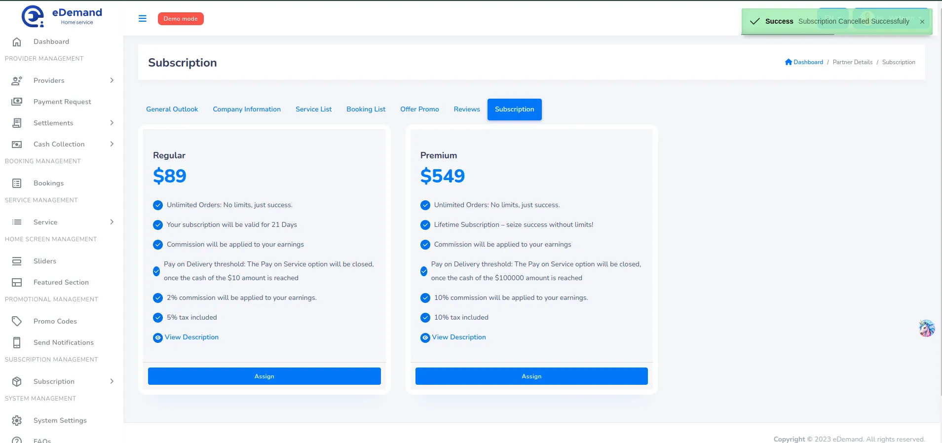Viewport: 942px width, 443px height.
Task: Click the Premium plan $549 price
Action: coord(443,176)
